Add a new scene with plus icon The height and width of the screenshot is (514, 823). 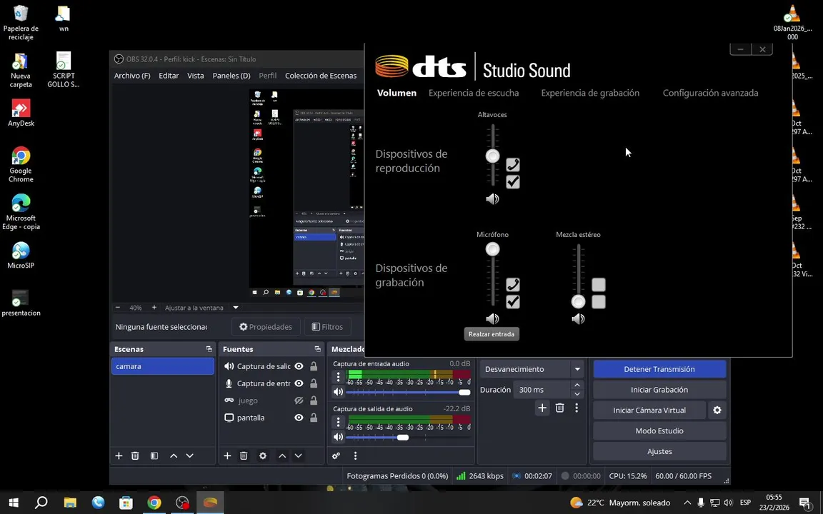(119, 455)
